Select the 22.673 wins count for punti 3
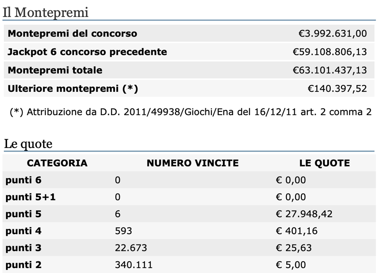378x273 pixels. coord(131,248)
